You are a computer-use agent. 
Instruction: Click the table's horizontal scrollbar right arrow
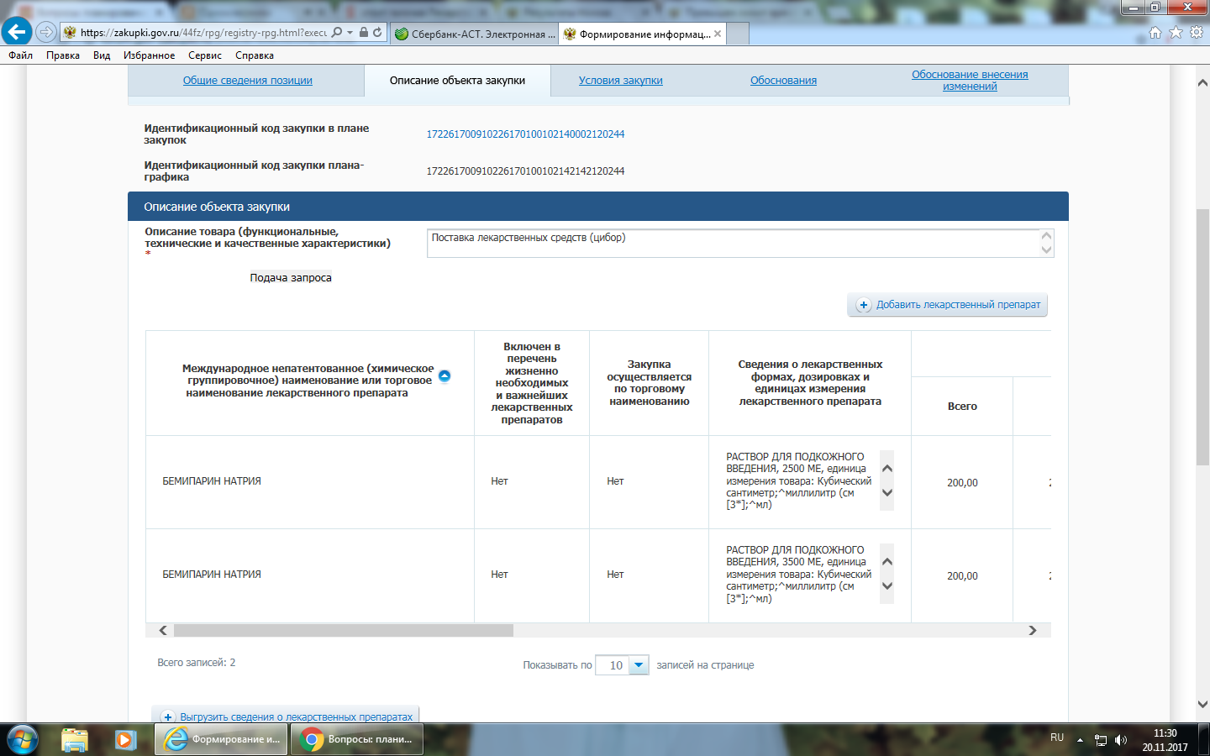1033,630
